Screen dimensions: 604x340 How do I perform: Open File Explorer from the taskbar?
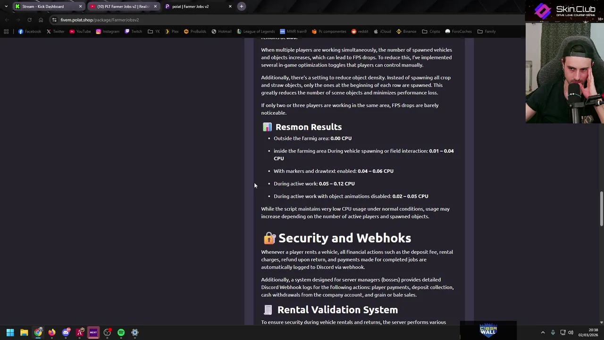point(24,332)
